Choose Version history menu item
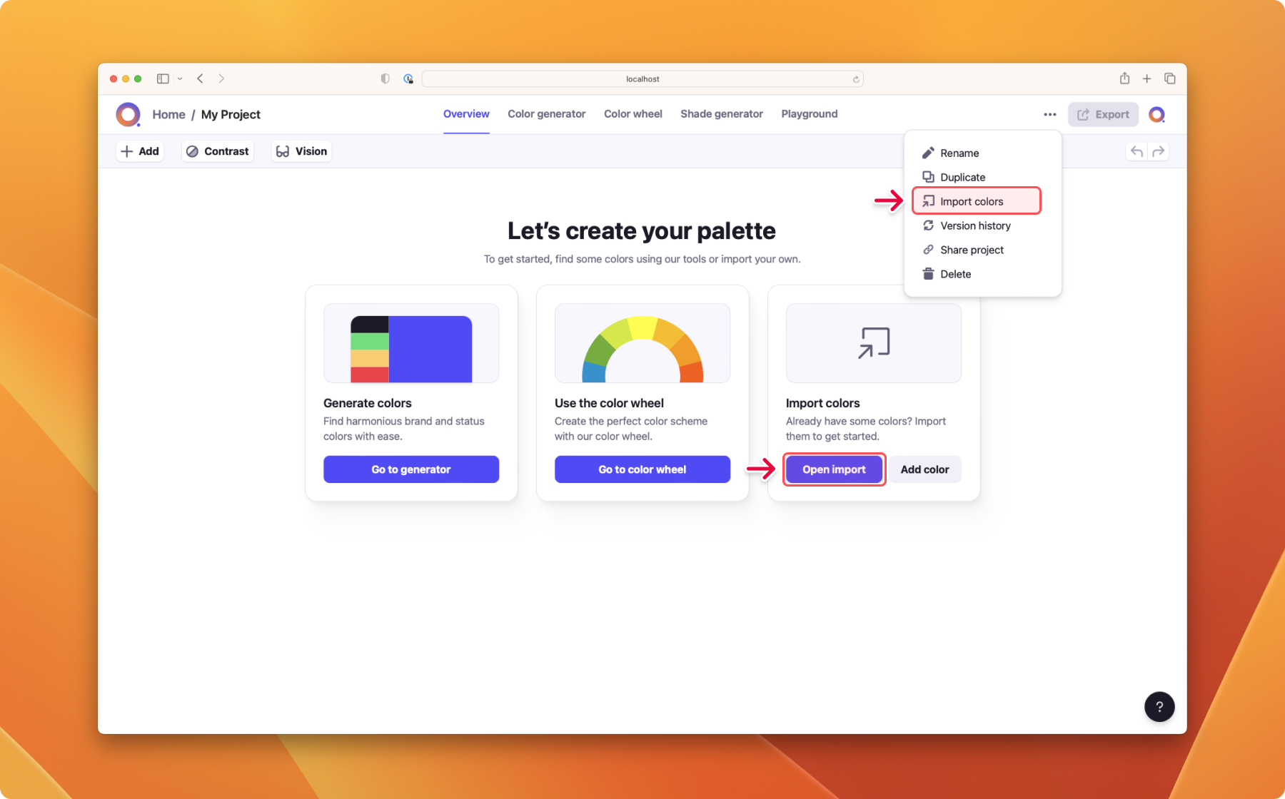Viewport: 1285px width, 799px height. pos(975,225)
